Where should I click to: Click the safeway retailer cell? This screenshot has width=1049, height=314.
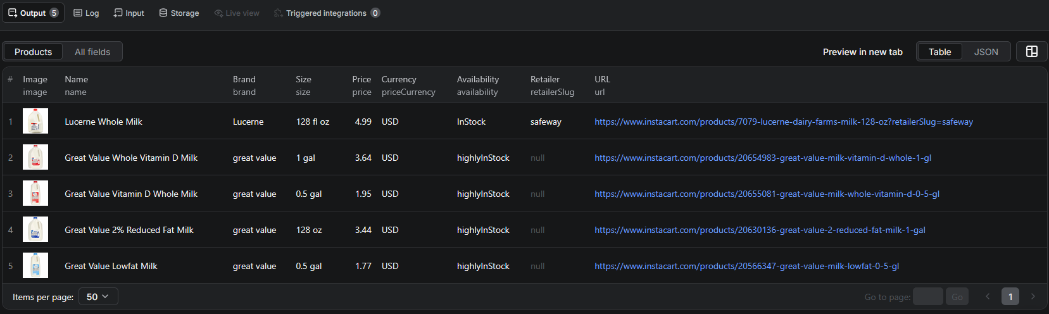546,122
